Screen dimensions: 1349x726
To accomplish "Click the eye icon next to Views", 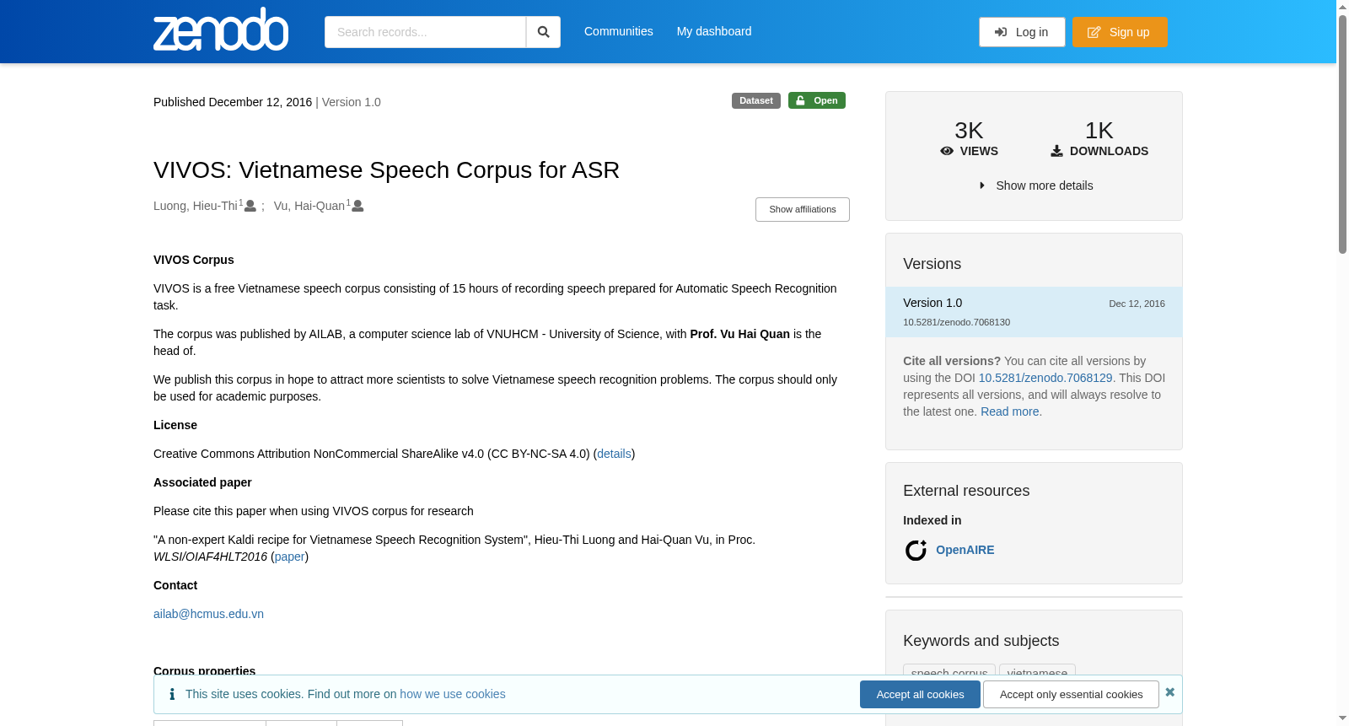I will 947,151.
